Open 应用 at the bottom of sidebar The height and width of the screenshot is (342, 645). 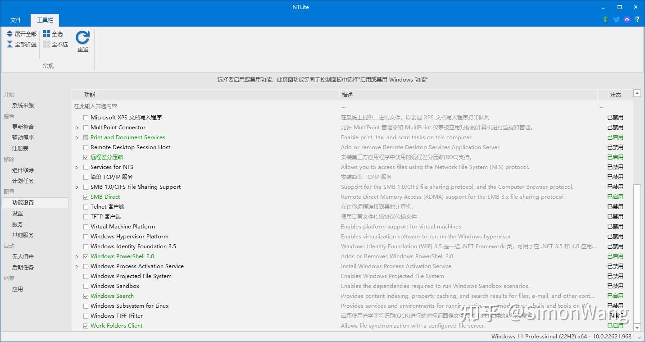tap(17, 289)
